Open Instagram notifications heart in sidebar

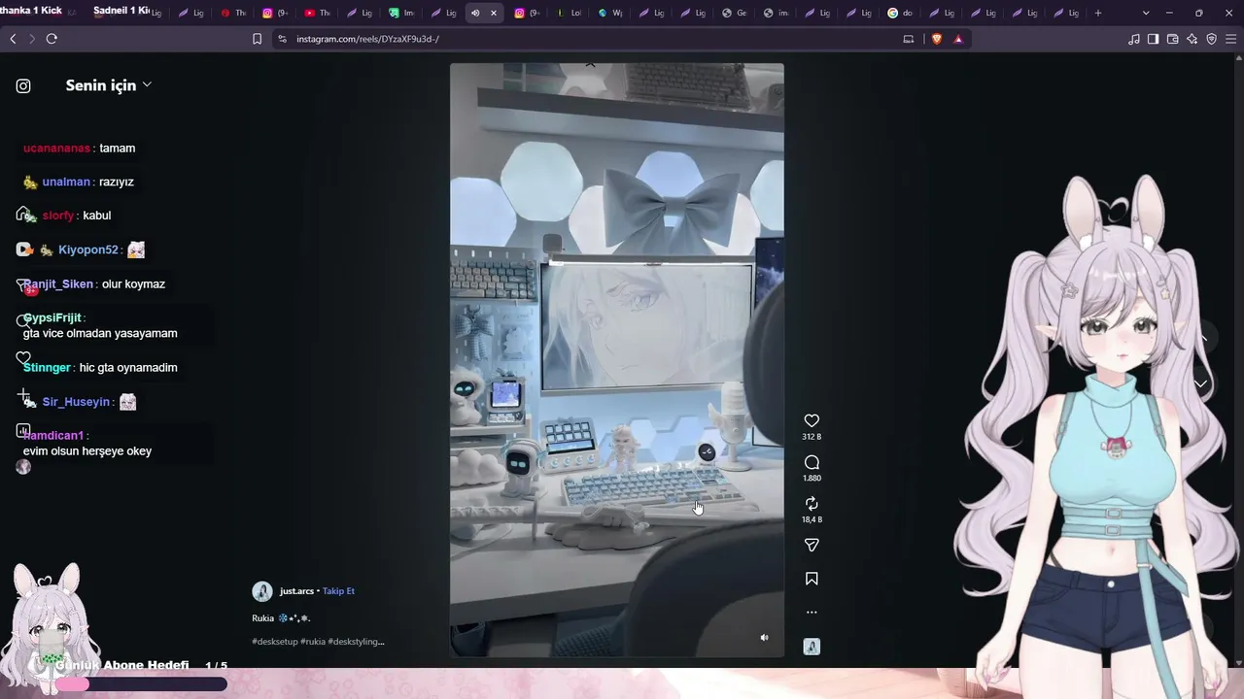[23, 357]
